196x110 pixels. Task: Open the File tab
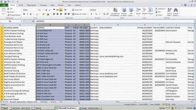point(4,5)
